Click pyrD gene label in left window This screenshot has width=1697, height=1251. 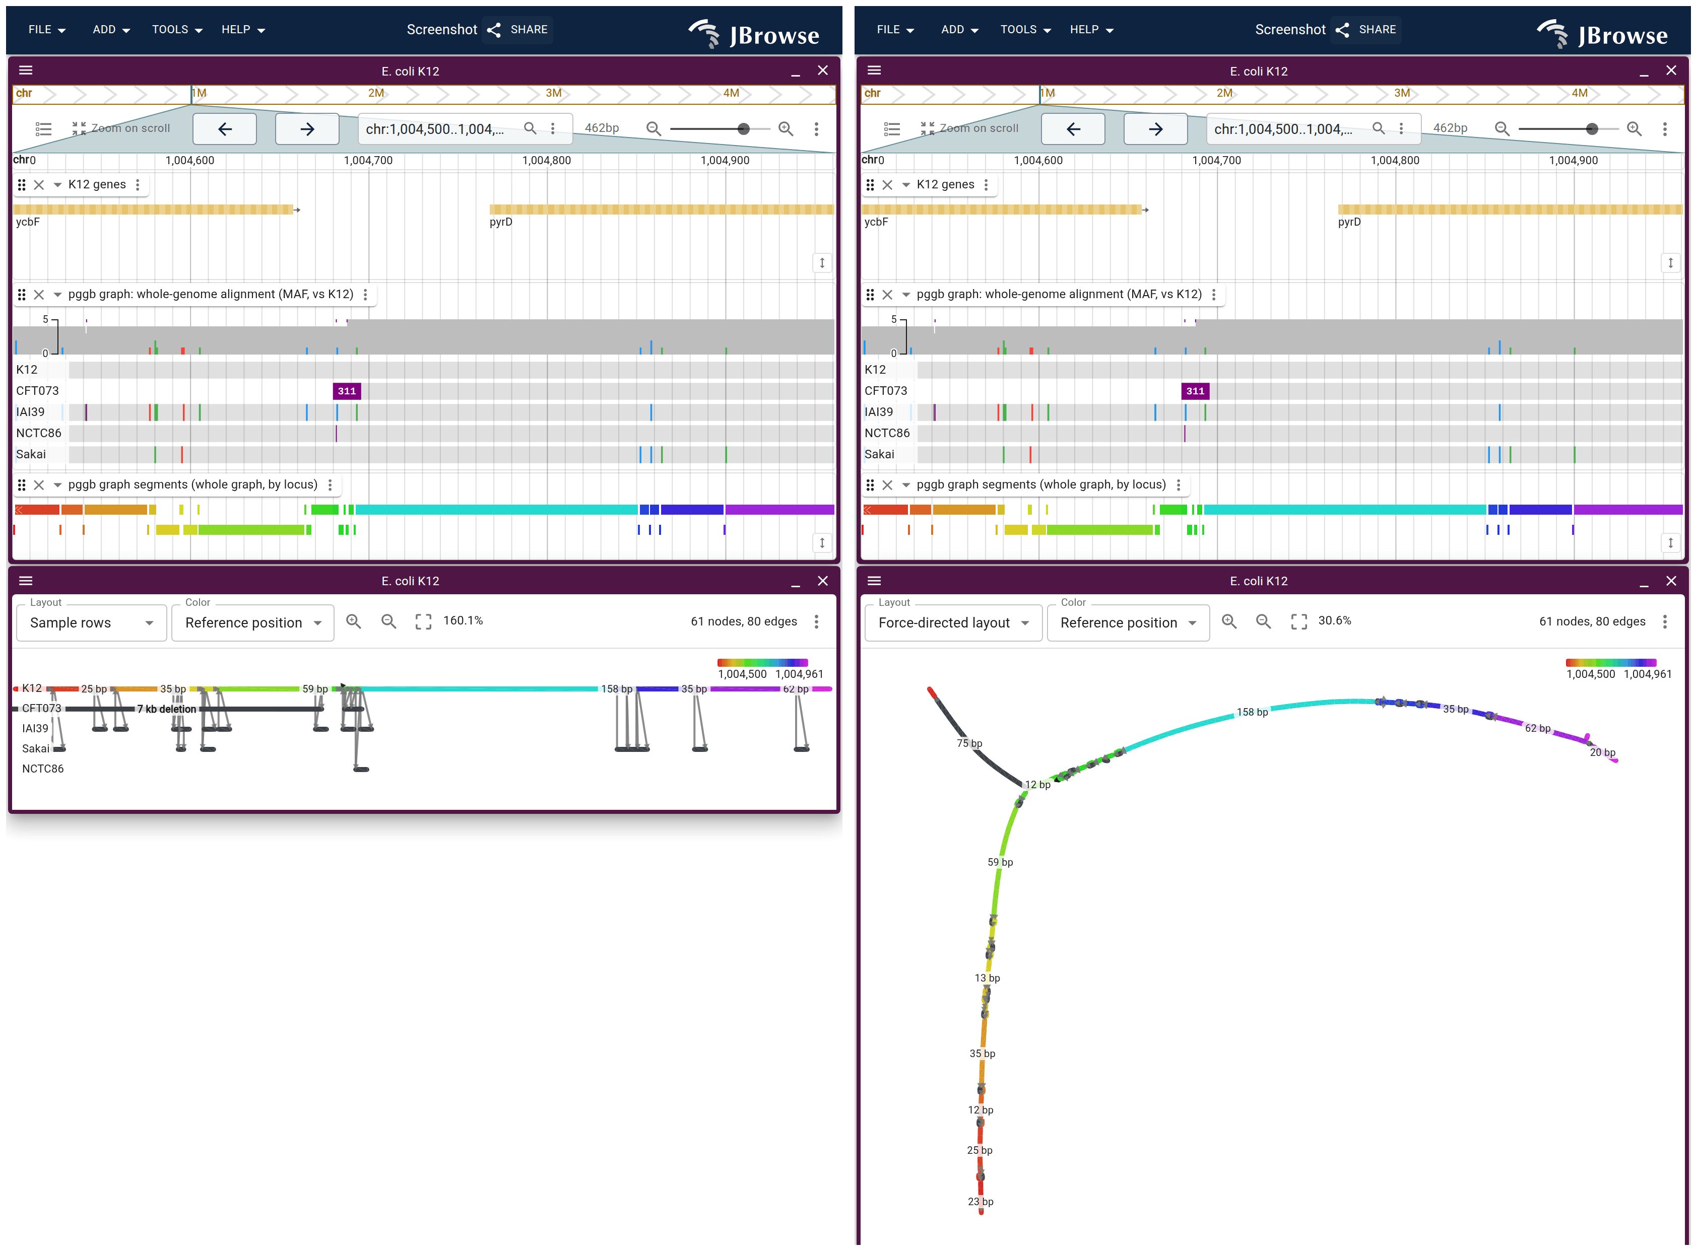[501, 222]
